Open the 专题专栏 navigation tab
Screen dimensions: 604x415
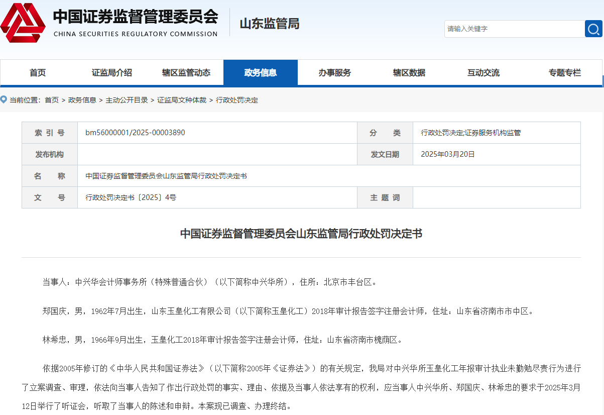click(564, 73)
